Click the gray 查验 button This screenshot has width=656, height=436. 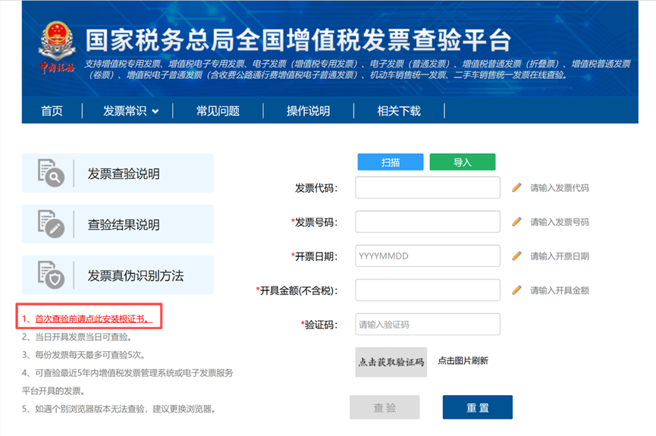(x=385, y=407)
